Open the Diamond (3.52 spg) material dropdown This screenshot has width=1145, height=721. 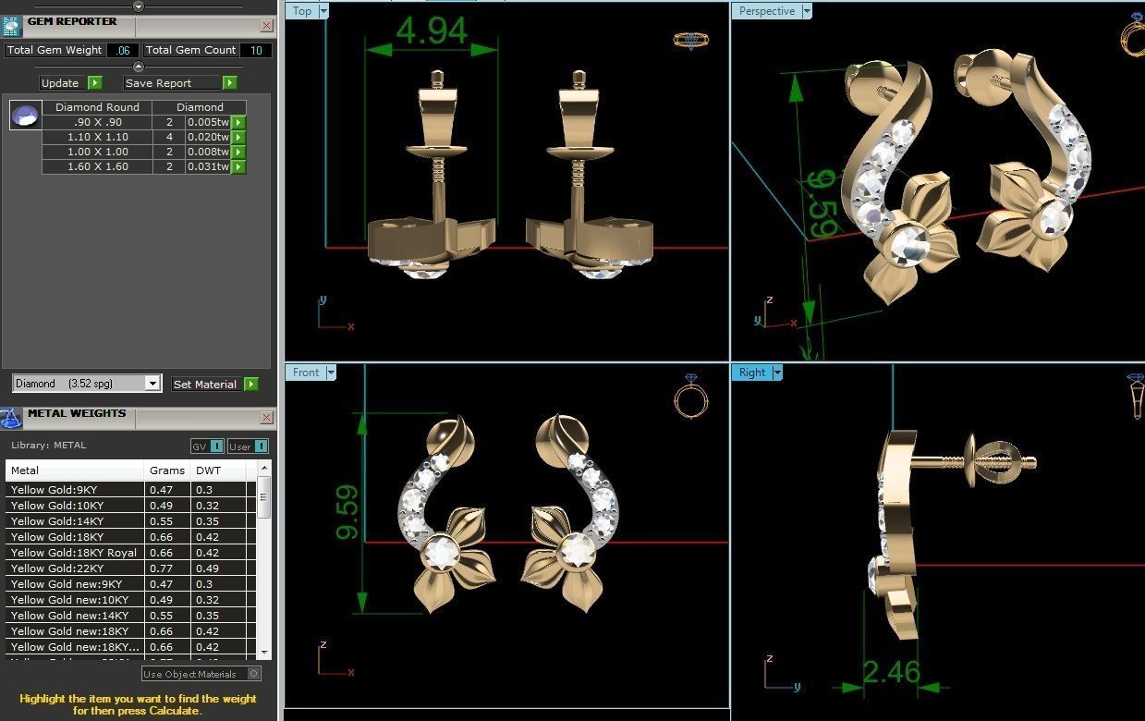pyautogui.click(x=152, y=384)
